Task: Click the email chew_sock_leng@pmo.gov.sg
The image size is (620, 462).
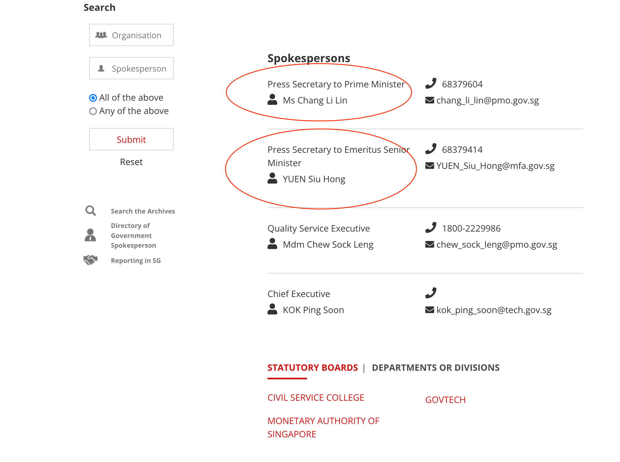Action: coord(496,244)
